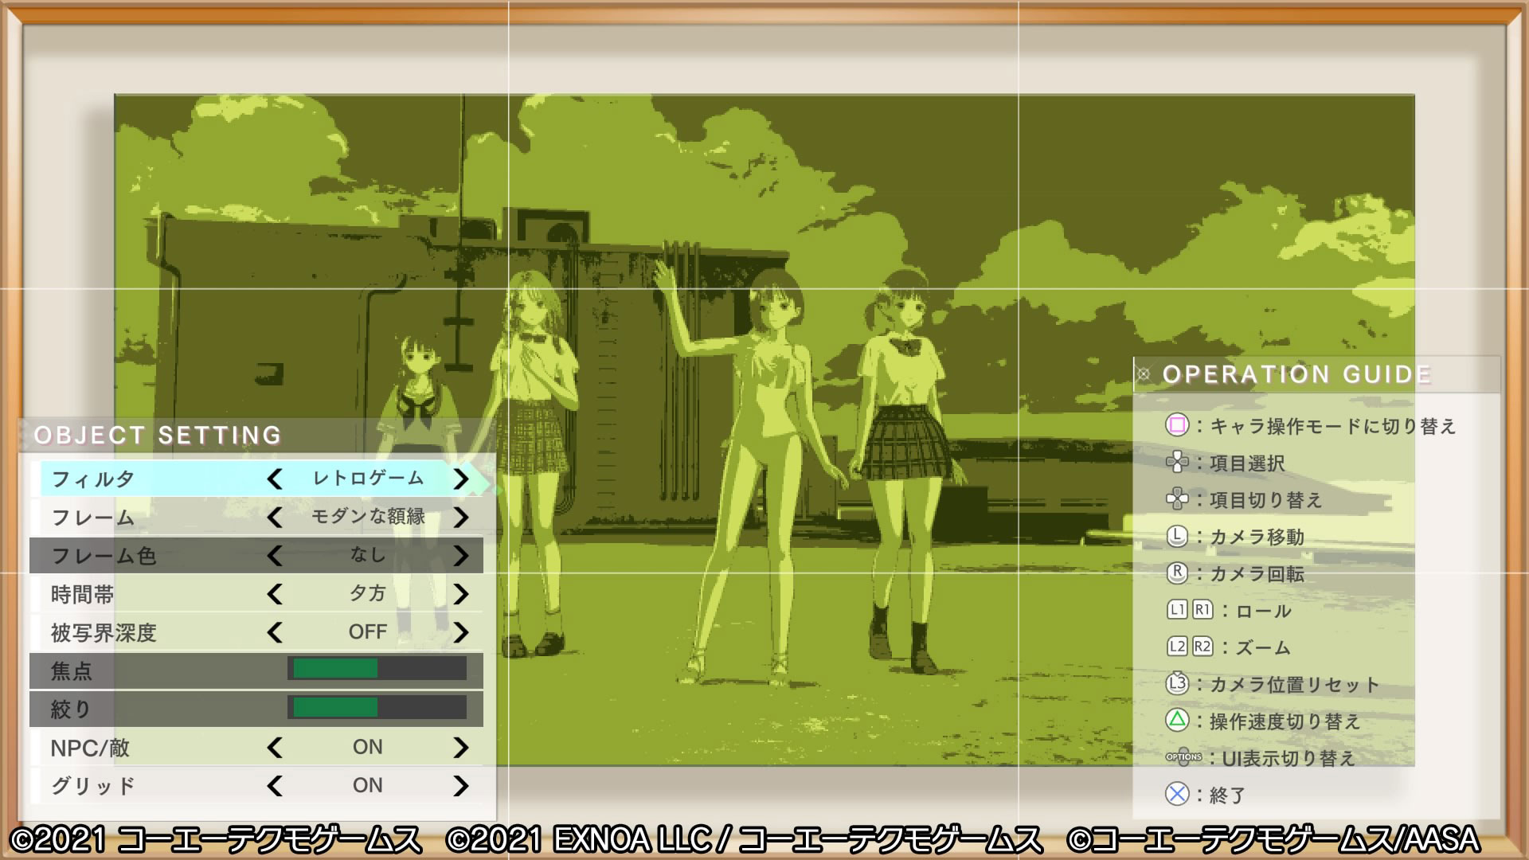Click the L stick camera move icon
The width and height of the screenshot is (1529, 860).
coord(1177,536)
